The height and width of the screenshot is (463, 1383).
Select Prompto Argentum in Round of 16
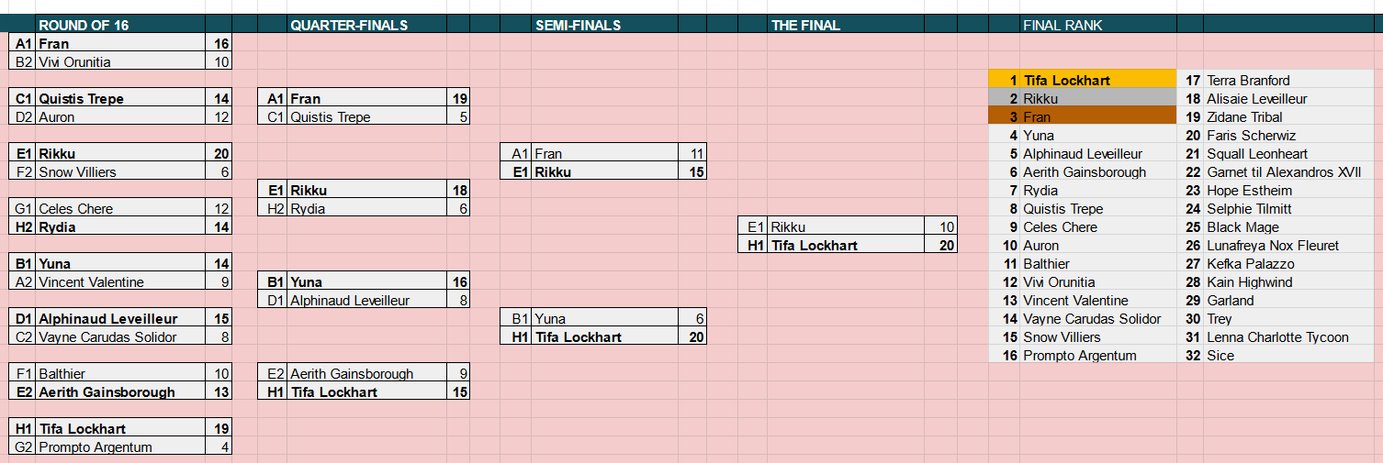pos(120,446)
